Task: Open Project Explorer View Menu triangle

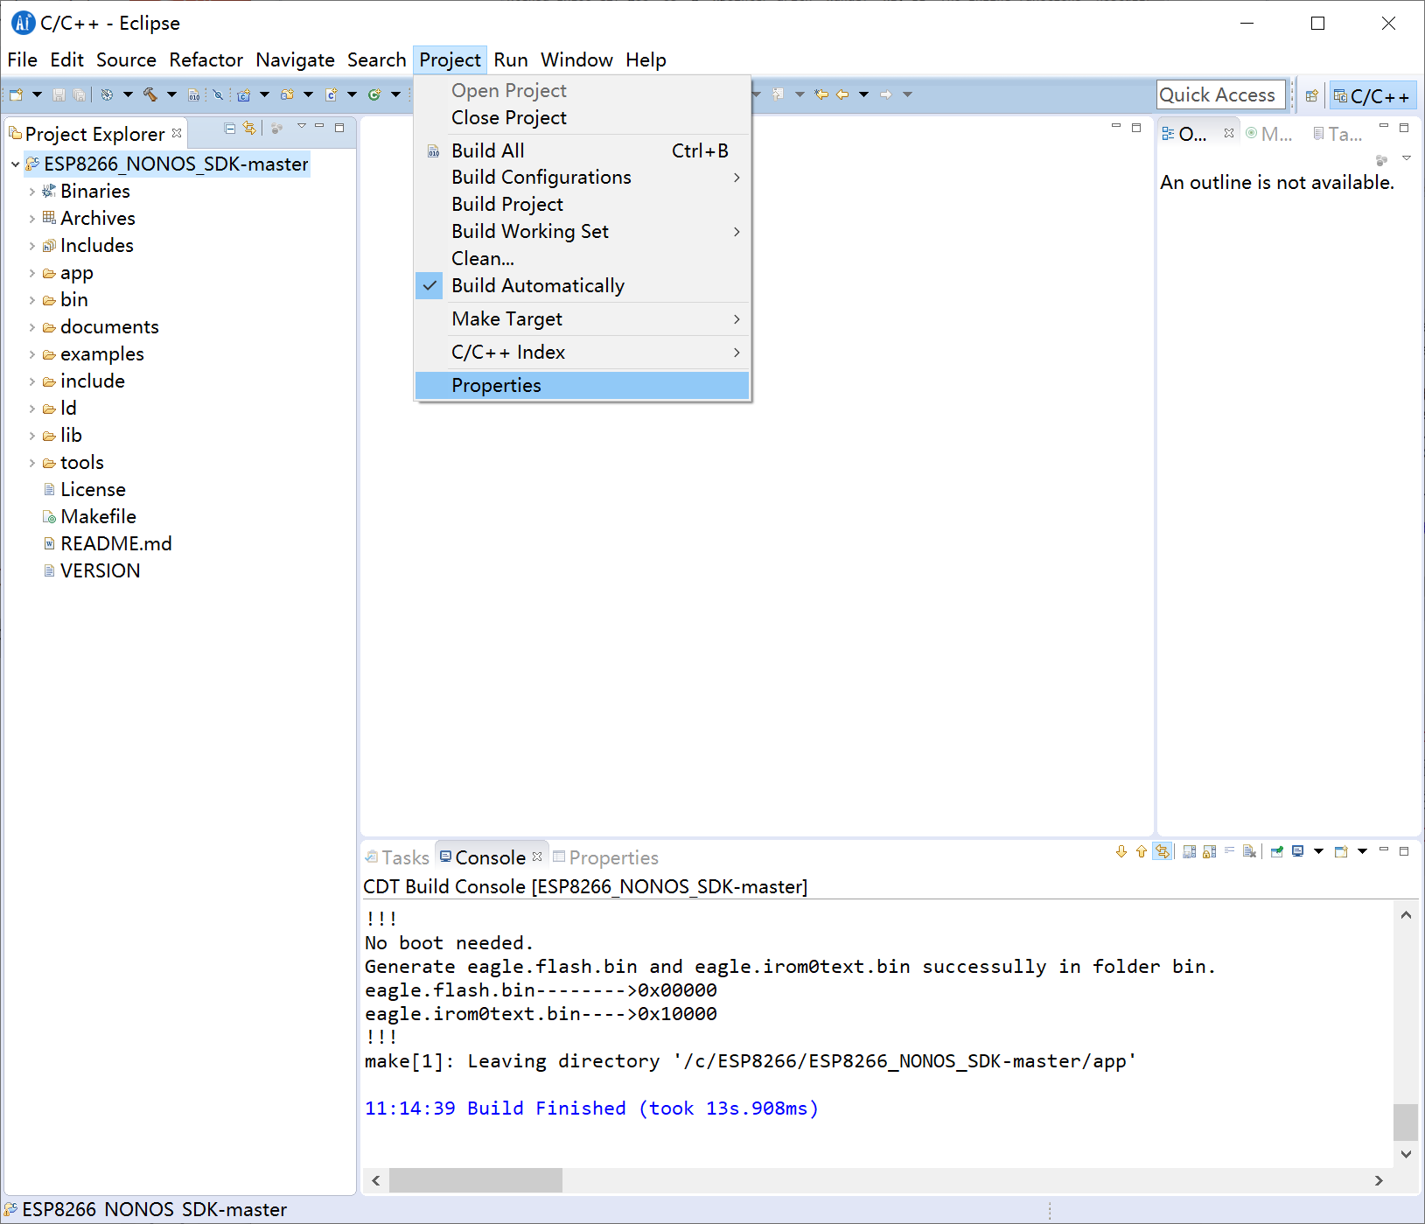Action: (301, 128)
